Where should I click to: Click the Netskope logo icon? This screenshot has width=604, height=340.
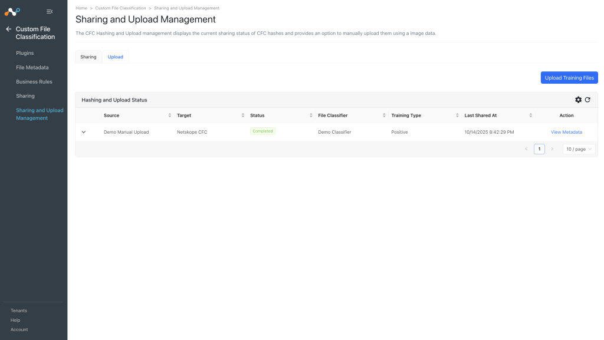click(12, 12)
